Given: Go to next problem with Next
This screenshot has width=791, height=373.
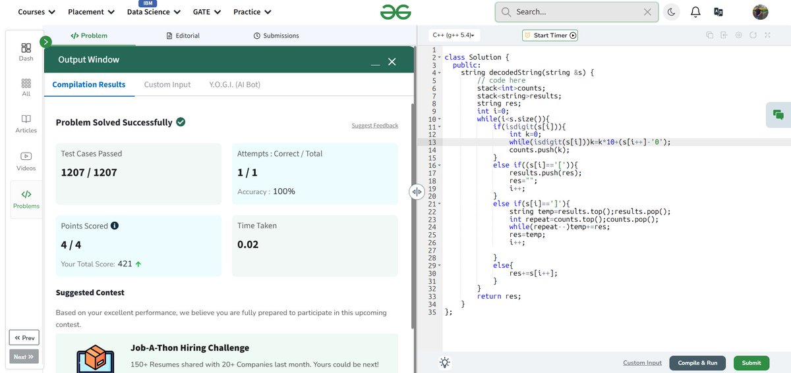Looking at the screenshot, I should click(24, 357).
